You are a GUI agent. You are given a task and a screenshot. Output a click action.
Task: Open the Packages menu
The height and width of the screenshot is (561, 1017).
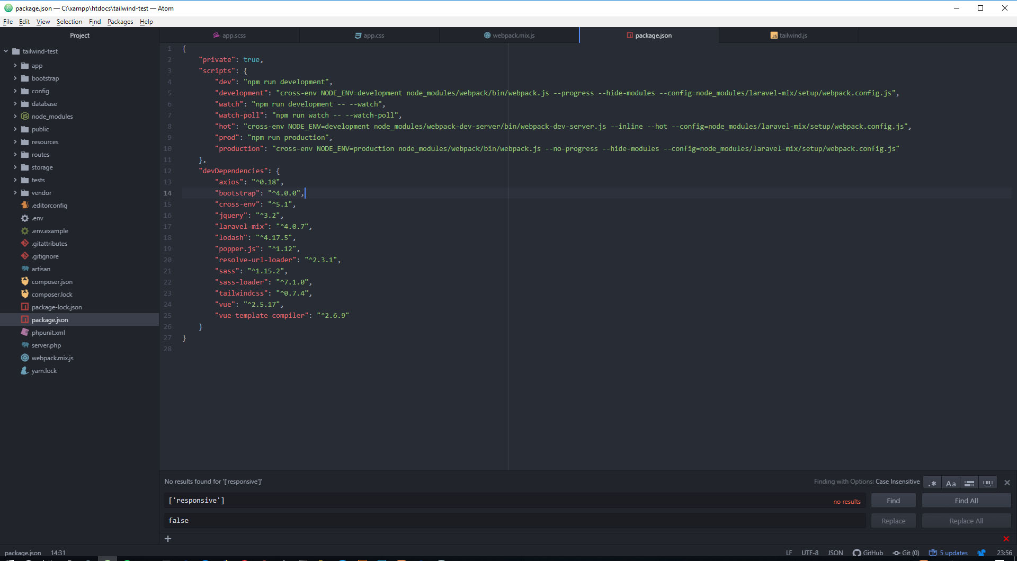tap(120, 22)
